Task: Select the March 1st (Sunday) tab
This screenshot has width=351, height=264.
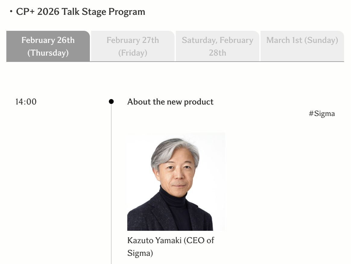Action: [x=302, y=40]
